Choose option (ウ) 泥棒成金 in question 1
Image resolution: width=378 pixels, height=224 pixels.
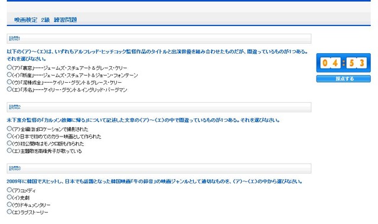tap(9, 82)
